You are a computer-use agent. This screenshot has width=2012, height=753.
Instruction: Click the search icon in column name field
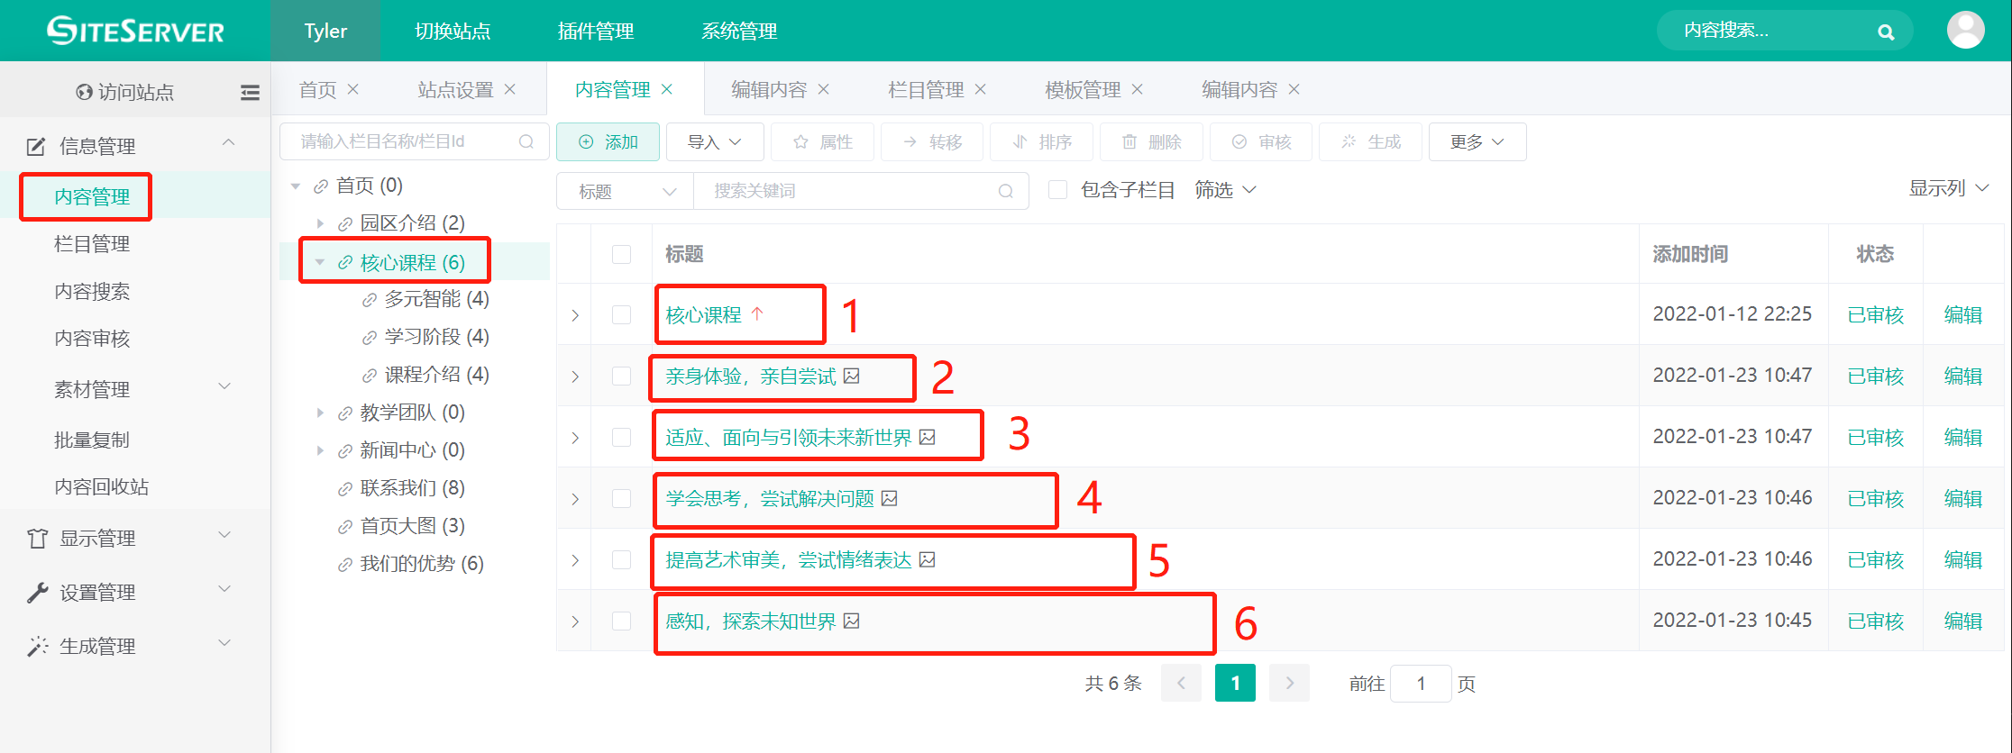(526, 141)
